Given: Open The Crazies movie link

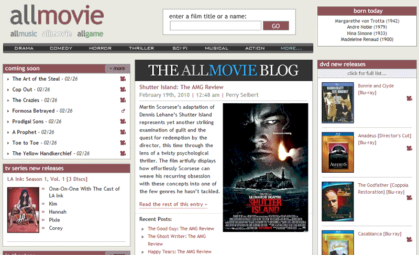Looking at the screenshot, I should tap(26, 100).
